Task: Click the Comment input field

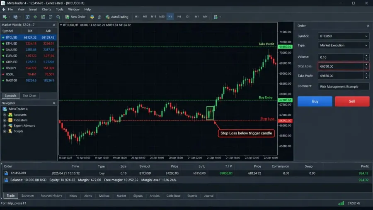Action: tap(344, 86)
